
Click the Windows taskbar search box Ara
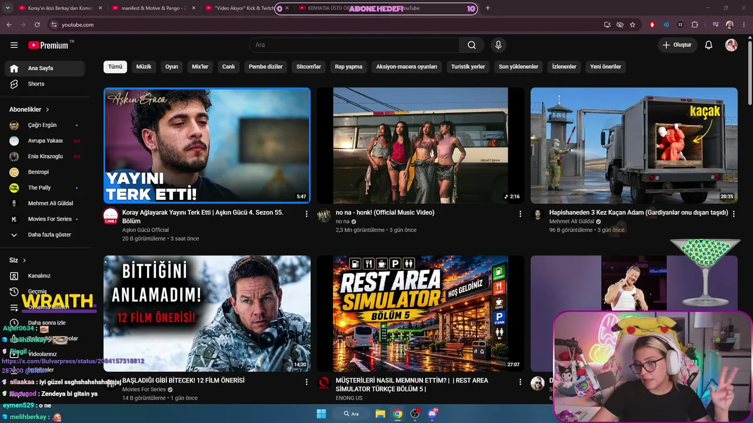[x=351, y=414]
